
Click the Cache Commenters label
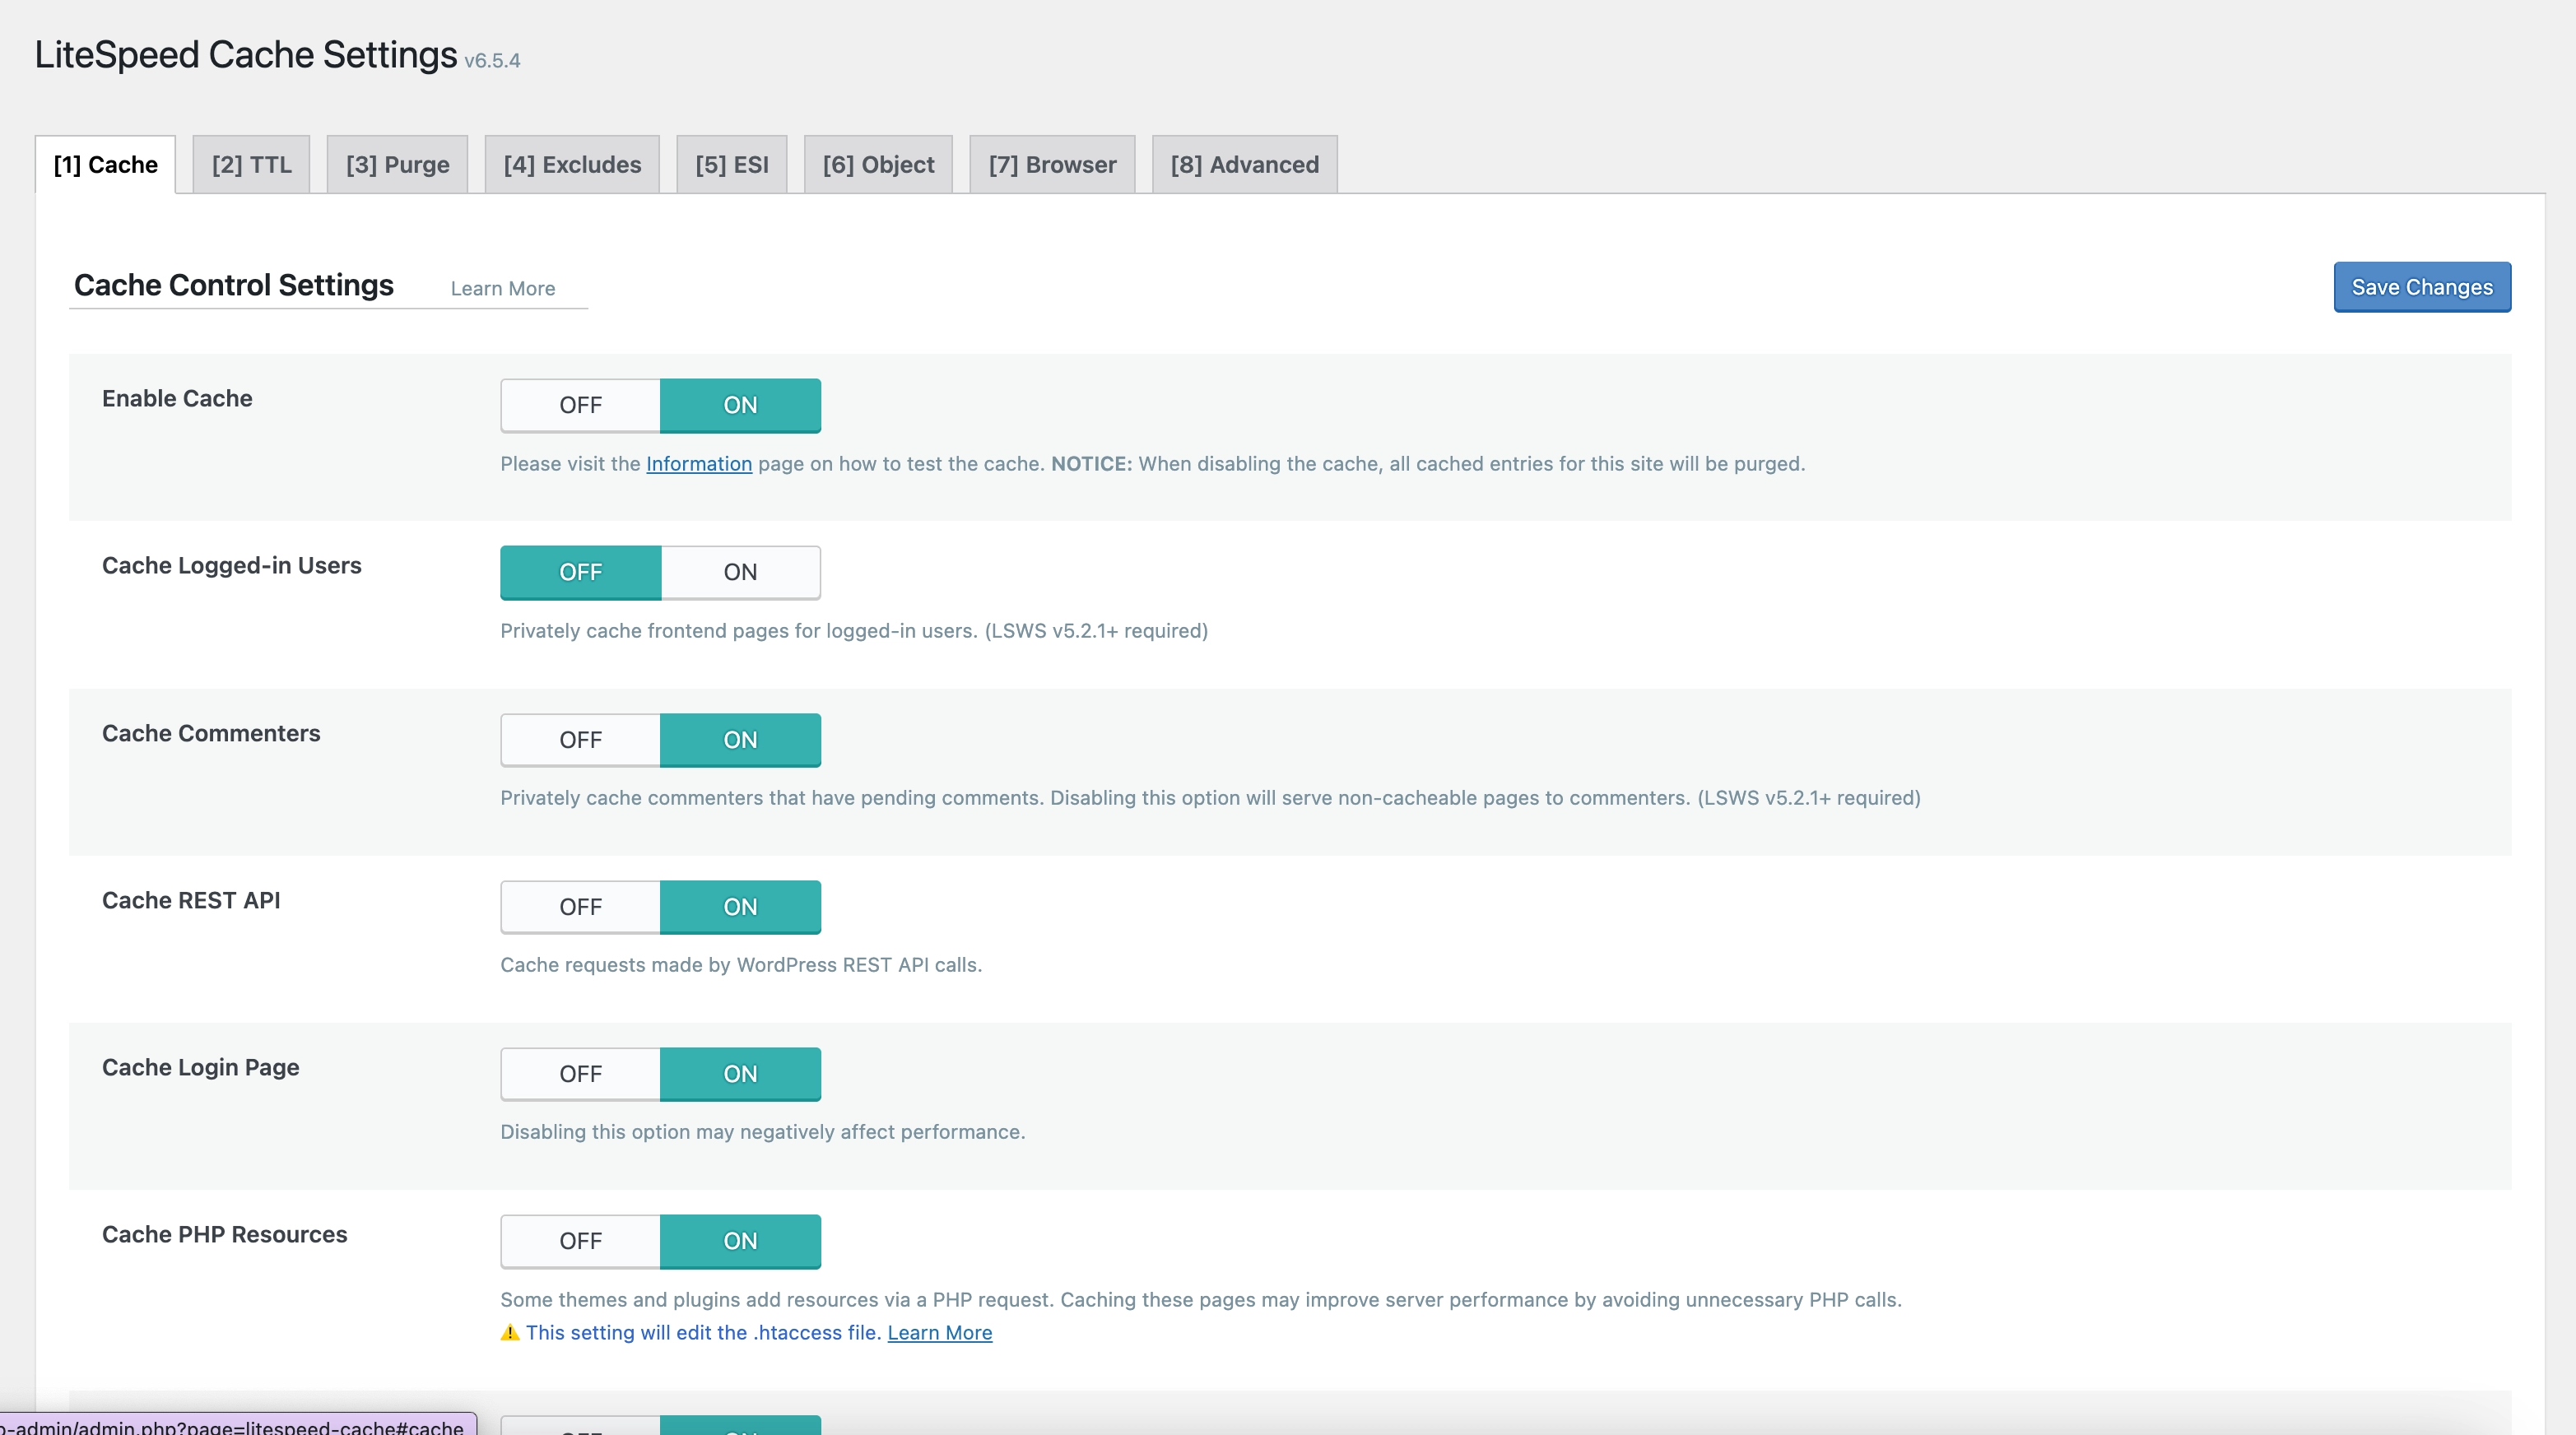click(211, 733)
